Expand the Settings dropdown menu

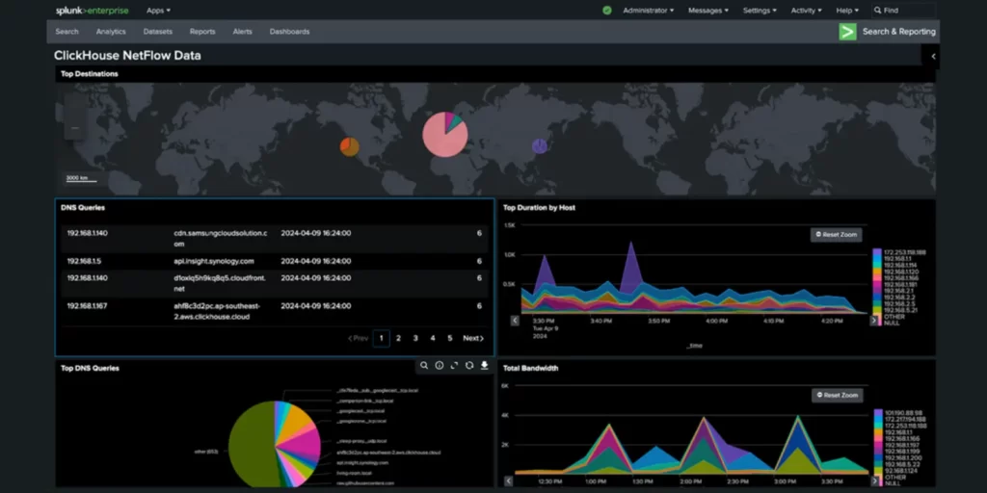click(760, 11)
